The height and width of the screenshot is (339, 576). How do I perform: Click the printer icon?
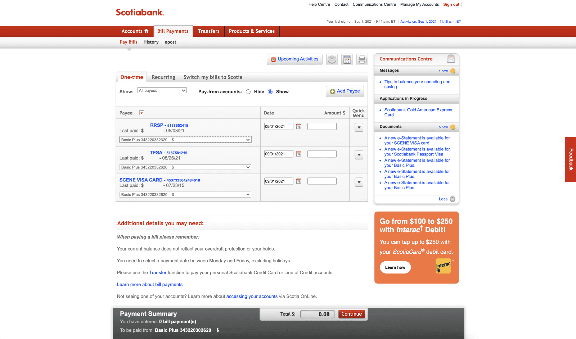(x=362, y=59)
